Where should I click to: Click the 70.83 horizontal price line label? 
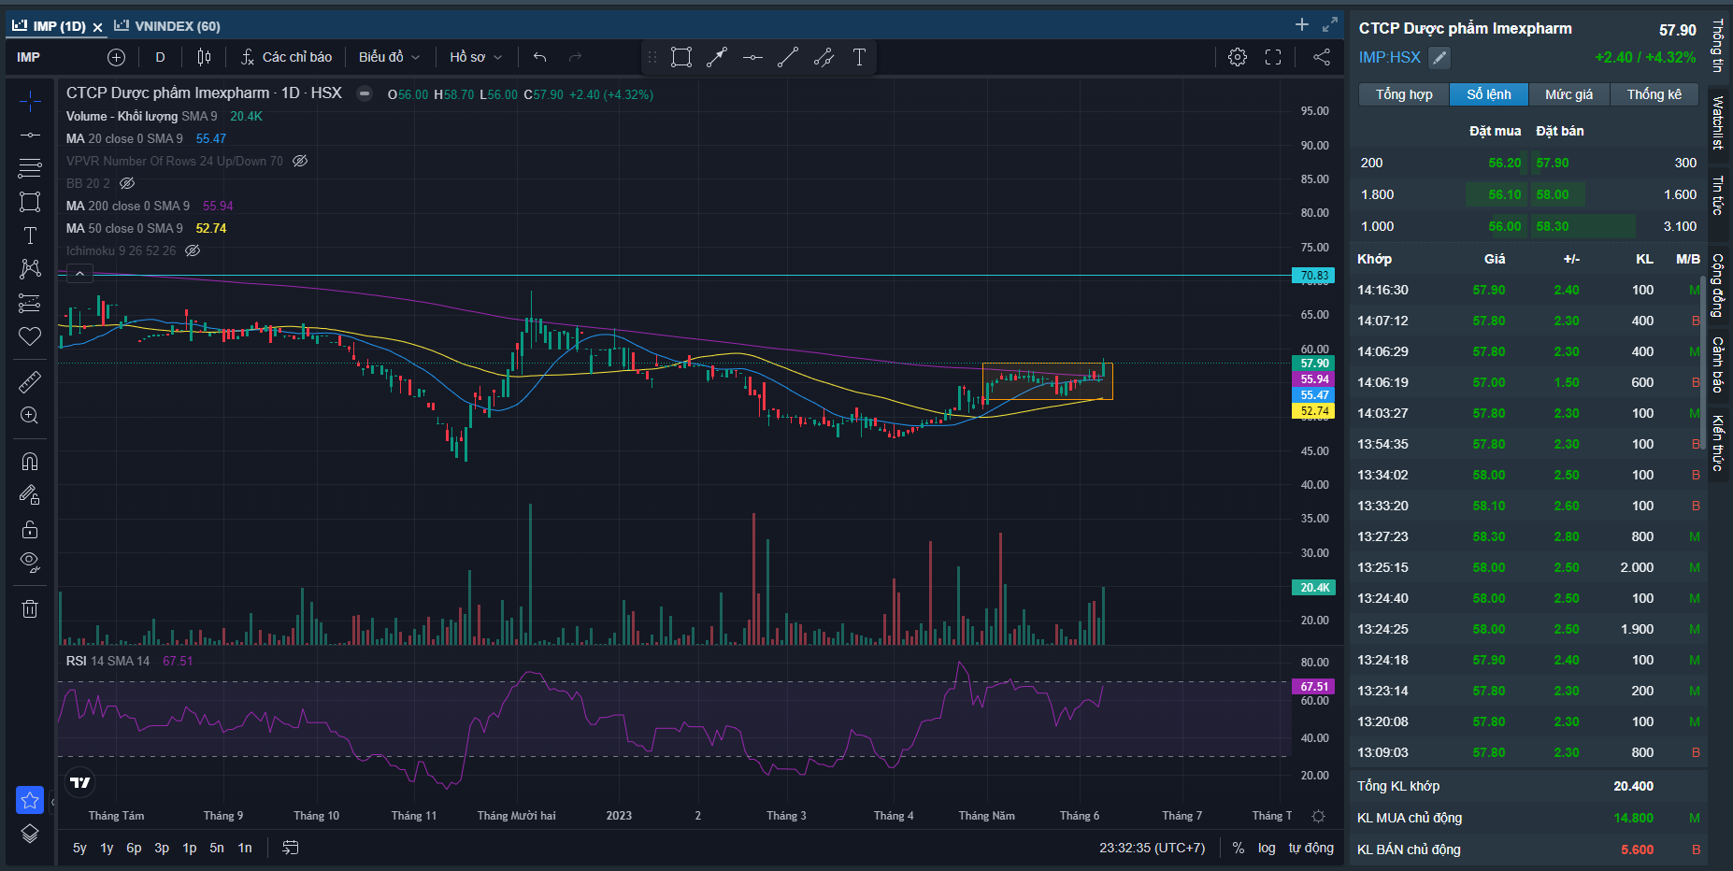point(1313,276)
